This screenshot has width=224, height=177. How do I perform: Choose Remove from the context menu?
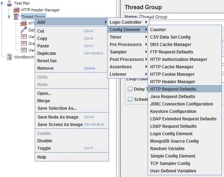(72, 68)
